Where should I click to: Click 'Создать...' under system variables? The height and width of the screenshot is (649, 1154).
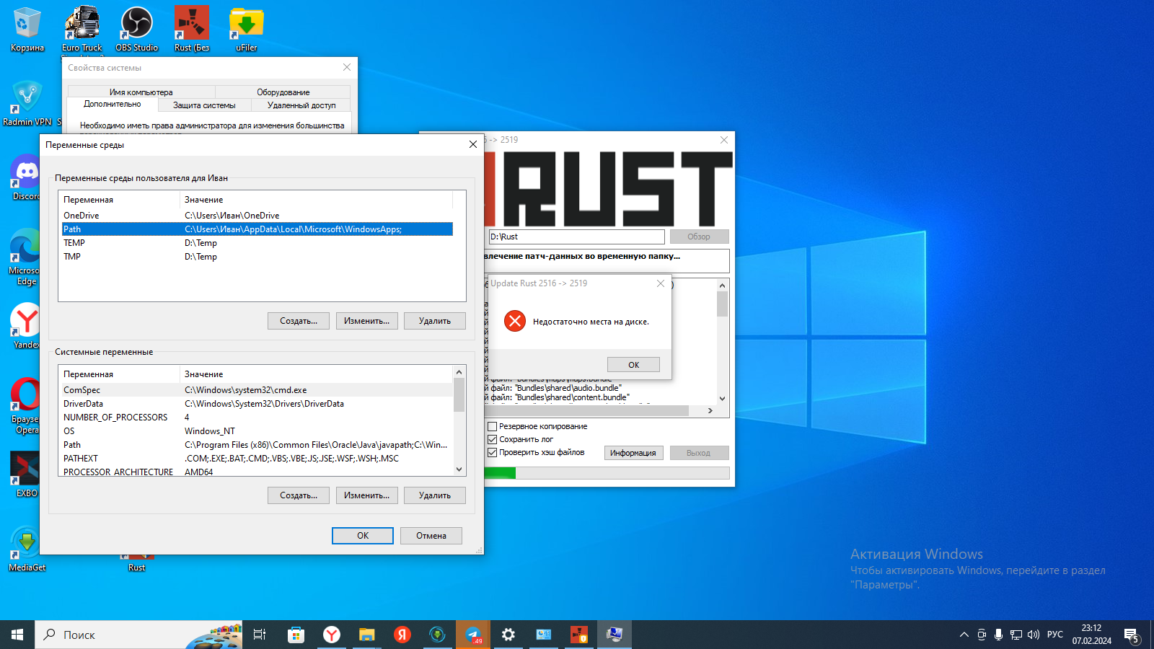(299, 495)
